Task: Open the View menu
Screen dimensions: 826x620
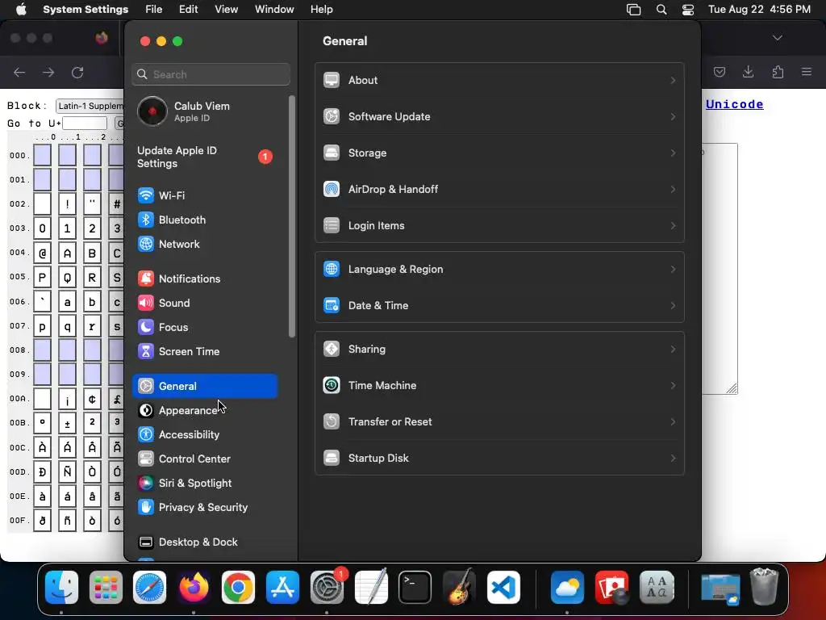Action: tap(226, 10)
